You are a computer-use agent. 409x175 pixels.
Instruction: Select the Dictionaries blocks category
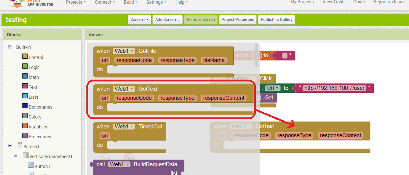[40, 107]
